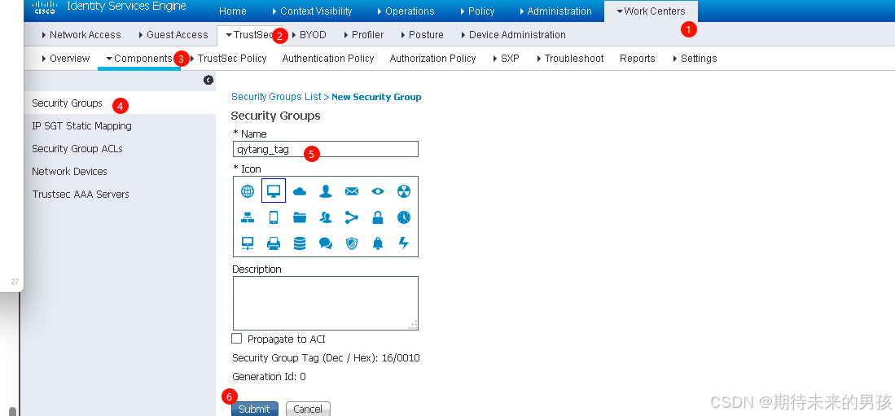
Task: Enable the Propagate to ACI checkbox
Action: [237, 339]
